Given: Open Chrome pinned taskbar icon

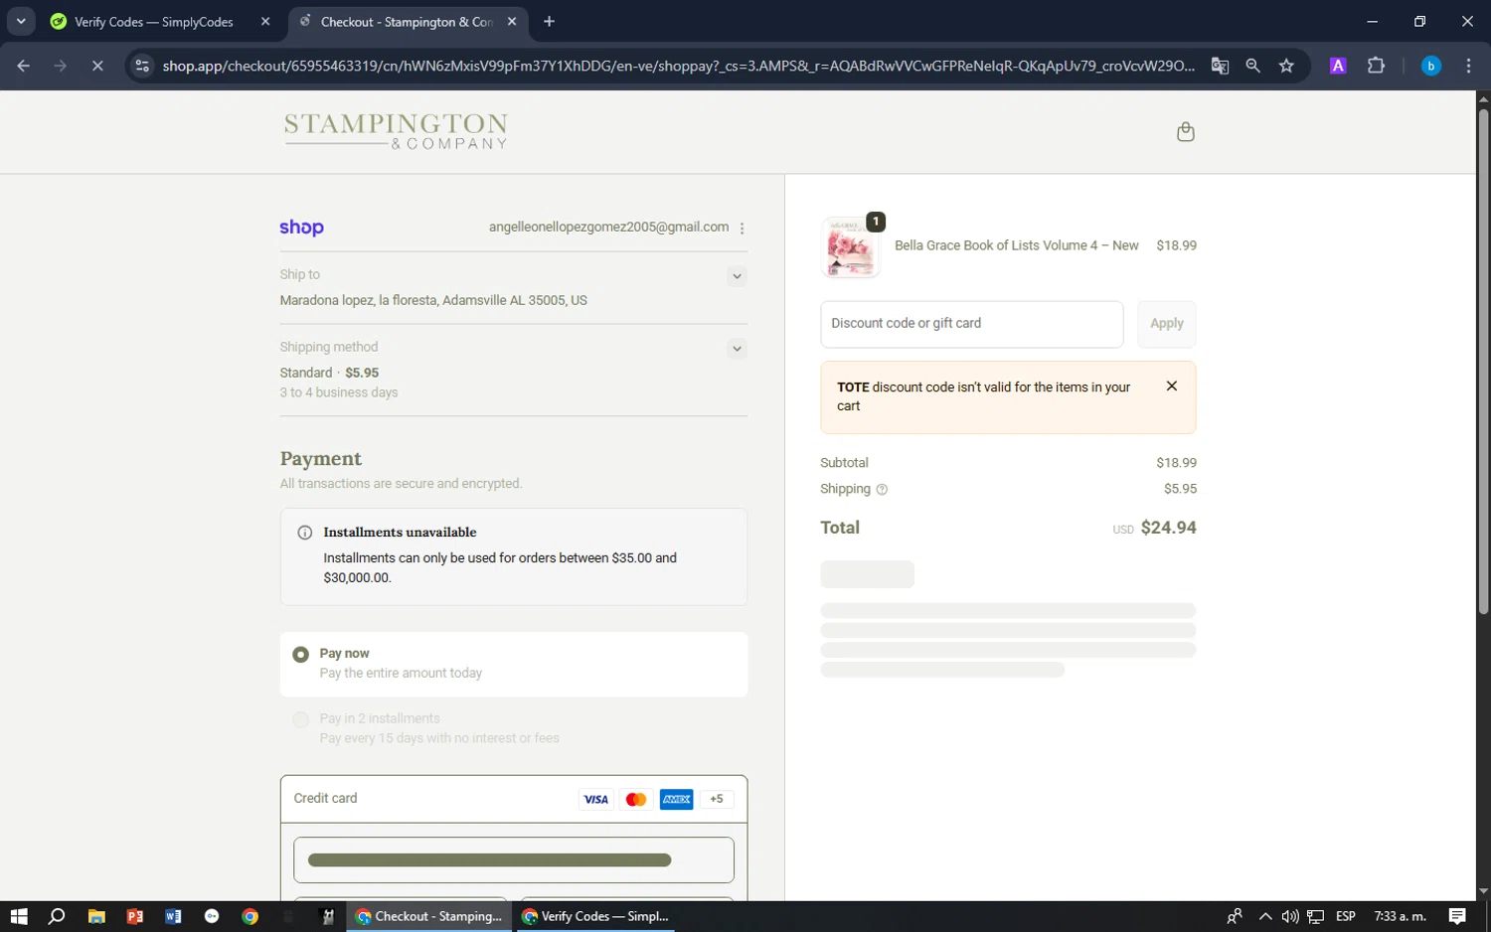Looking at the screenshot, I should point(250,916).
